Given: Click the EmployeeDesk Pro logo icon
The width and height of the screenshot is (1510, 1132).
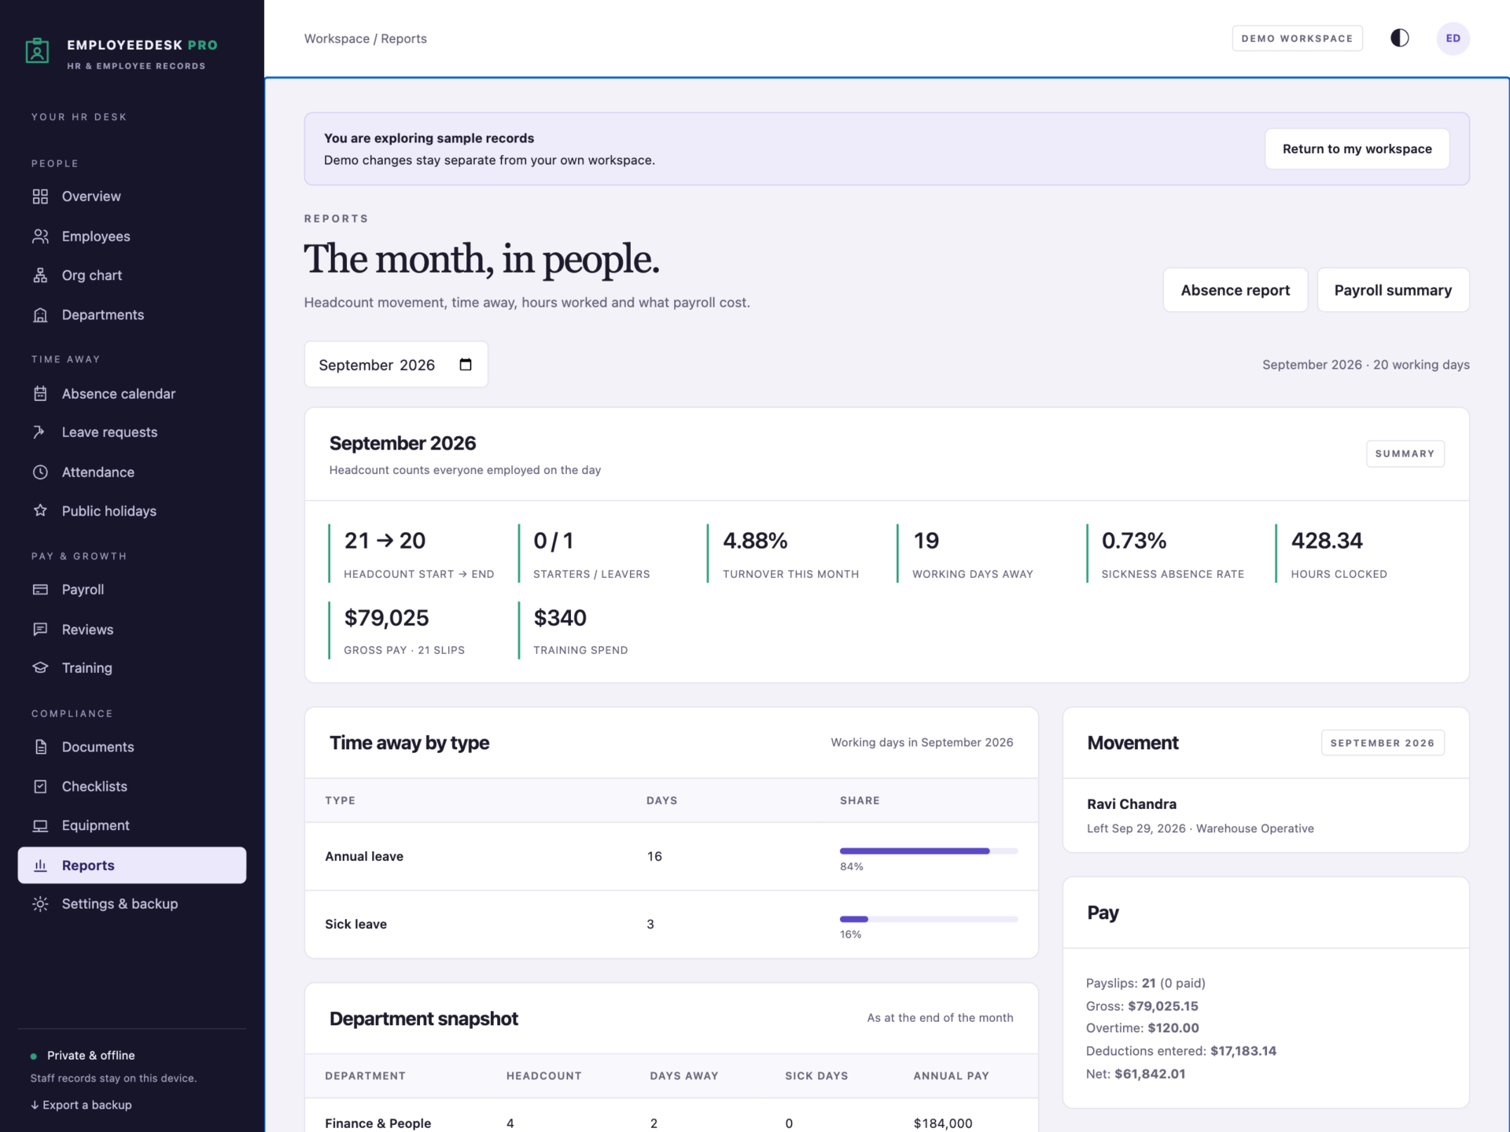Looking at the screenshot, I should (x=37, y=50).
